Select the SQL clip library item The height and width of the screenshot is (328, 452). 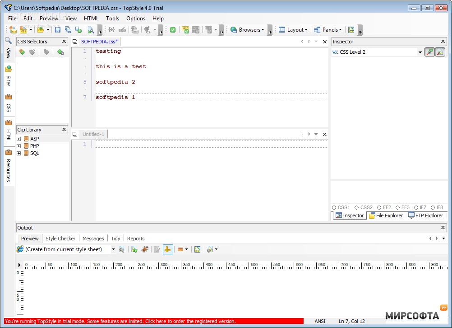[35, 153]
